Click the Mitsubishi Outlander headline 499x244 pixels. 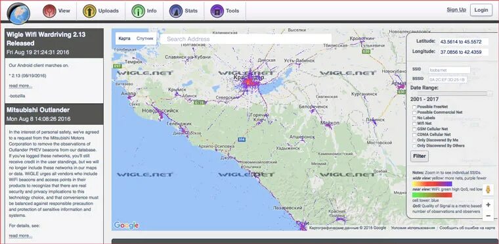[38, 110]
